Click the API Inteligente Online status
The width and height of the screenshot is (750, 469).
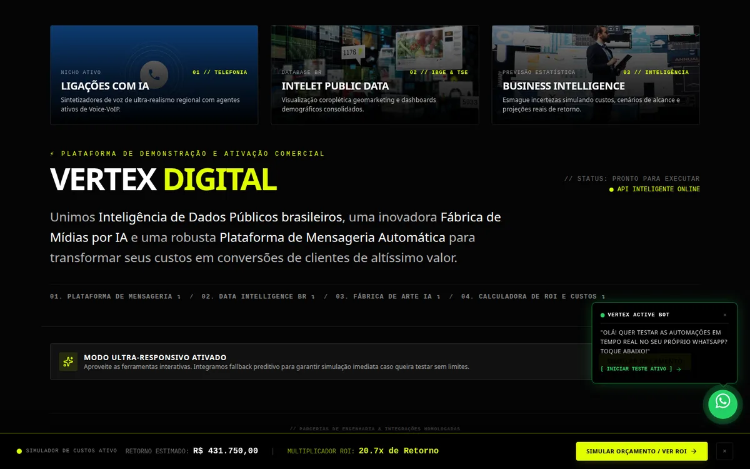pos(654,189)
